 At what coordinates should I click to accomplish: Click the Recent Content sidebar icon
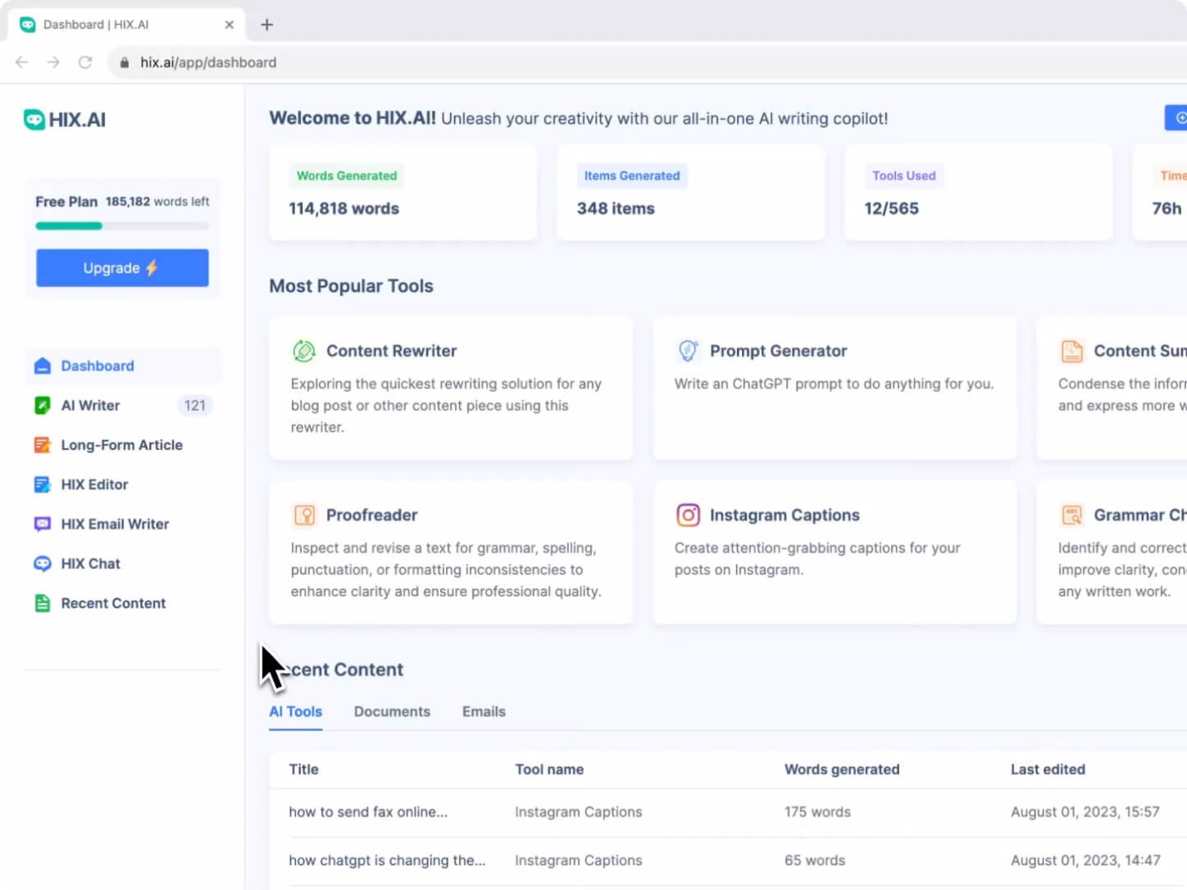43,603
